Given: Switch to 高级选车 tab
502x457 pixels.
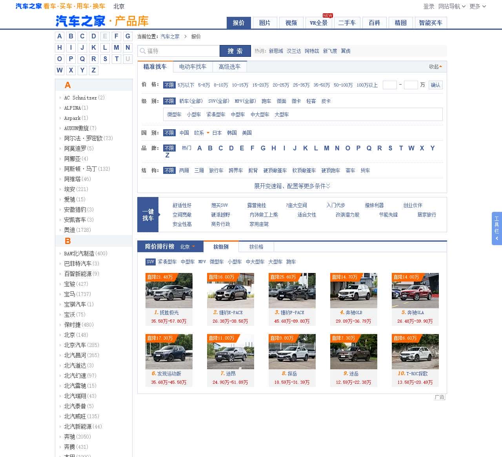Looking at the screenshot, I should (229, 67).
